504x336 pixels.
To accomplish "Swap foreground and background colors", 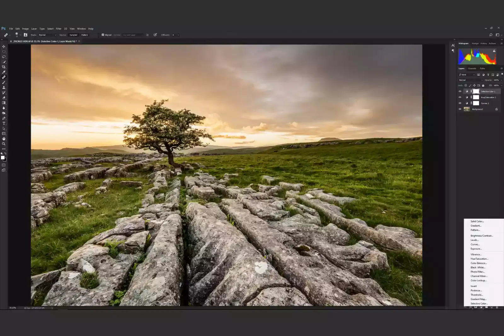I will [5, 154].
